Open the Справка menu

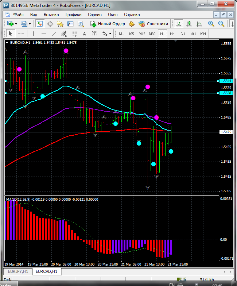[x=132, y=15]
